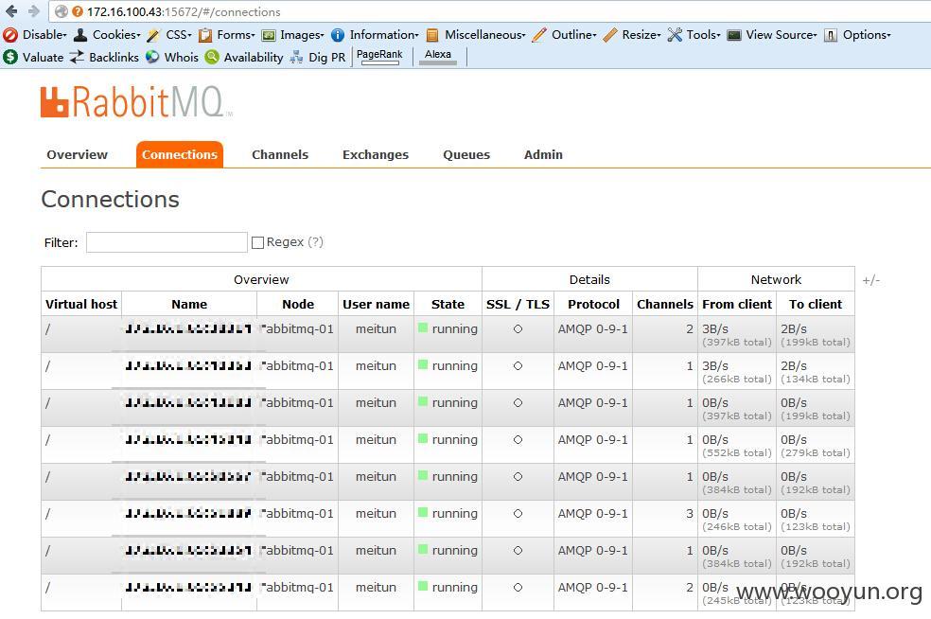Switch to the Overview tab

point(78,154)
